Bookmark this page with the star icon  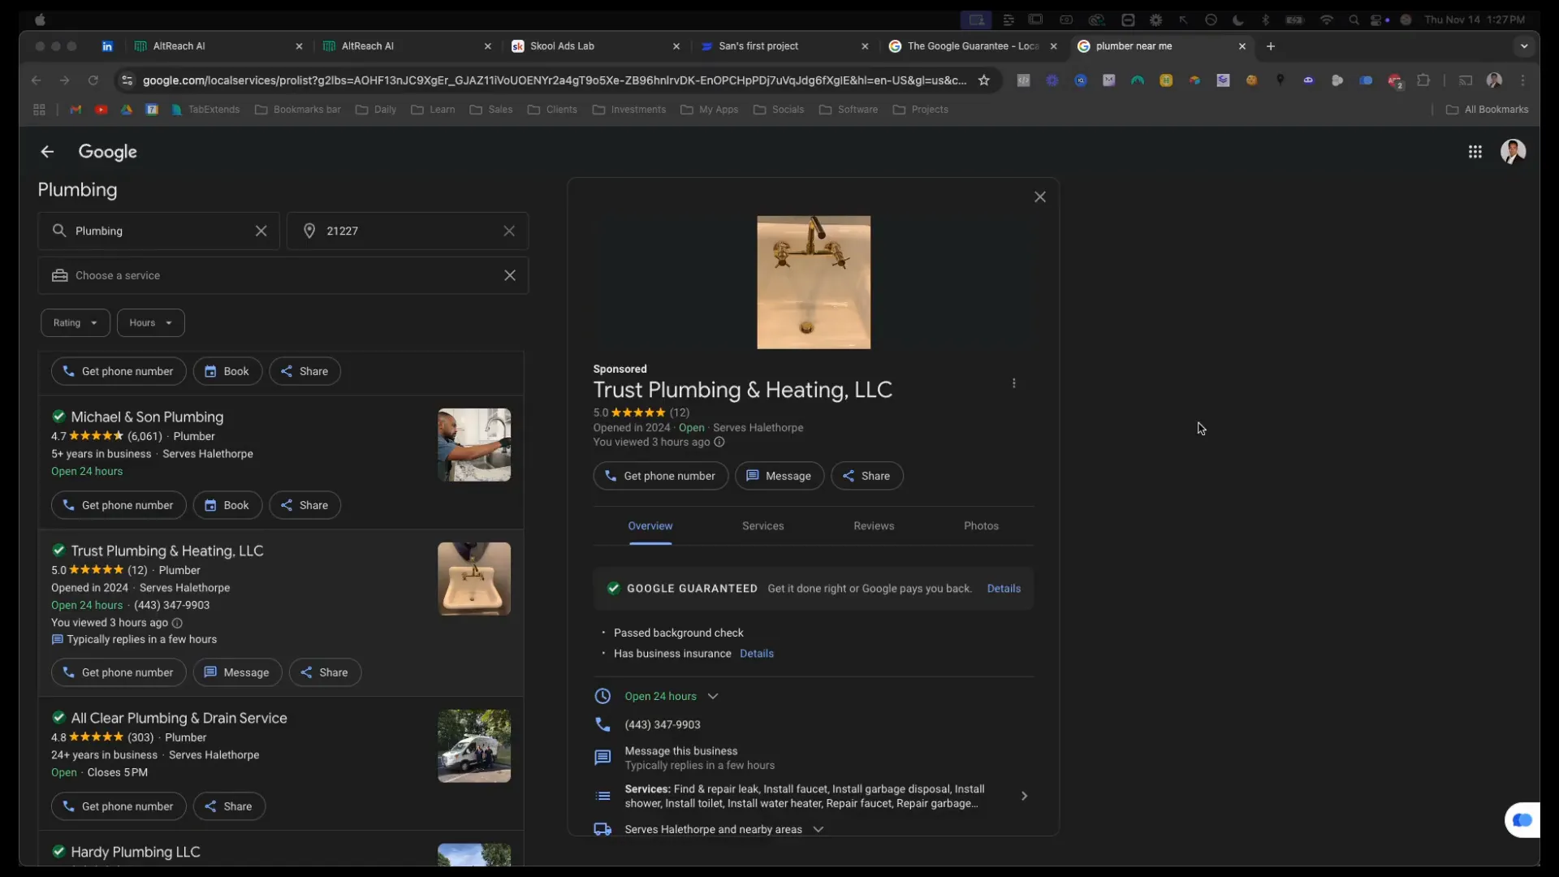point(983,80)
